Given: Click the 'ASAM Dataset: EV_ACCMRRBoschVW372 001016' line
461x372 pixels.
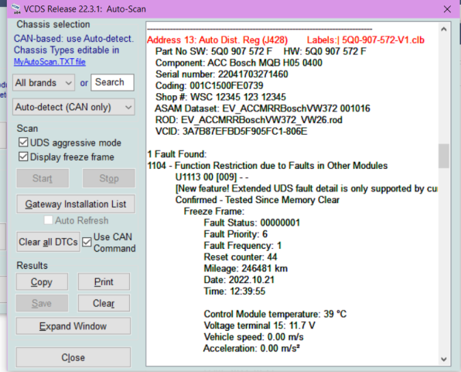Looking at the screenshot, I should pyautogui.click(x=262, y=108).
